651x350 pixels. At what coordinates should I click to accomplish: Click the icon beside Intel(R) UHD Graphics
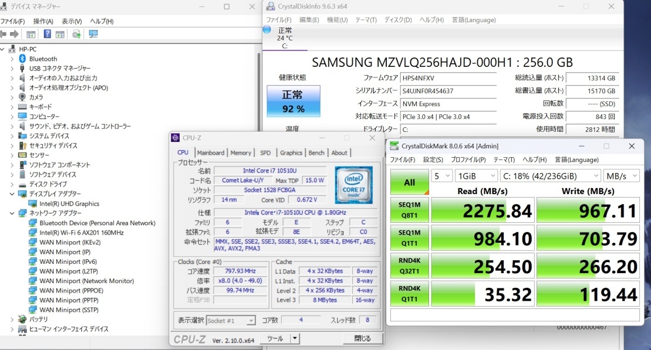point(32,203)
